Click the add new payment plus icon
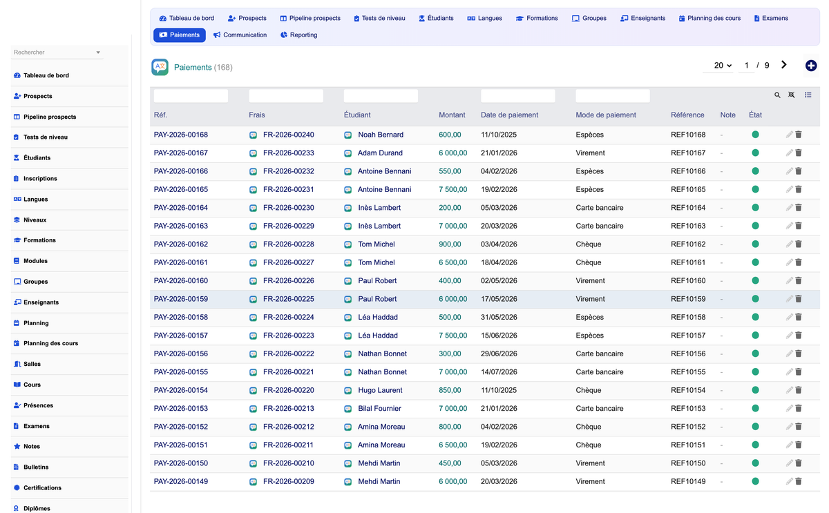Screen dimensions: 829x513 tap(811, 66)
